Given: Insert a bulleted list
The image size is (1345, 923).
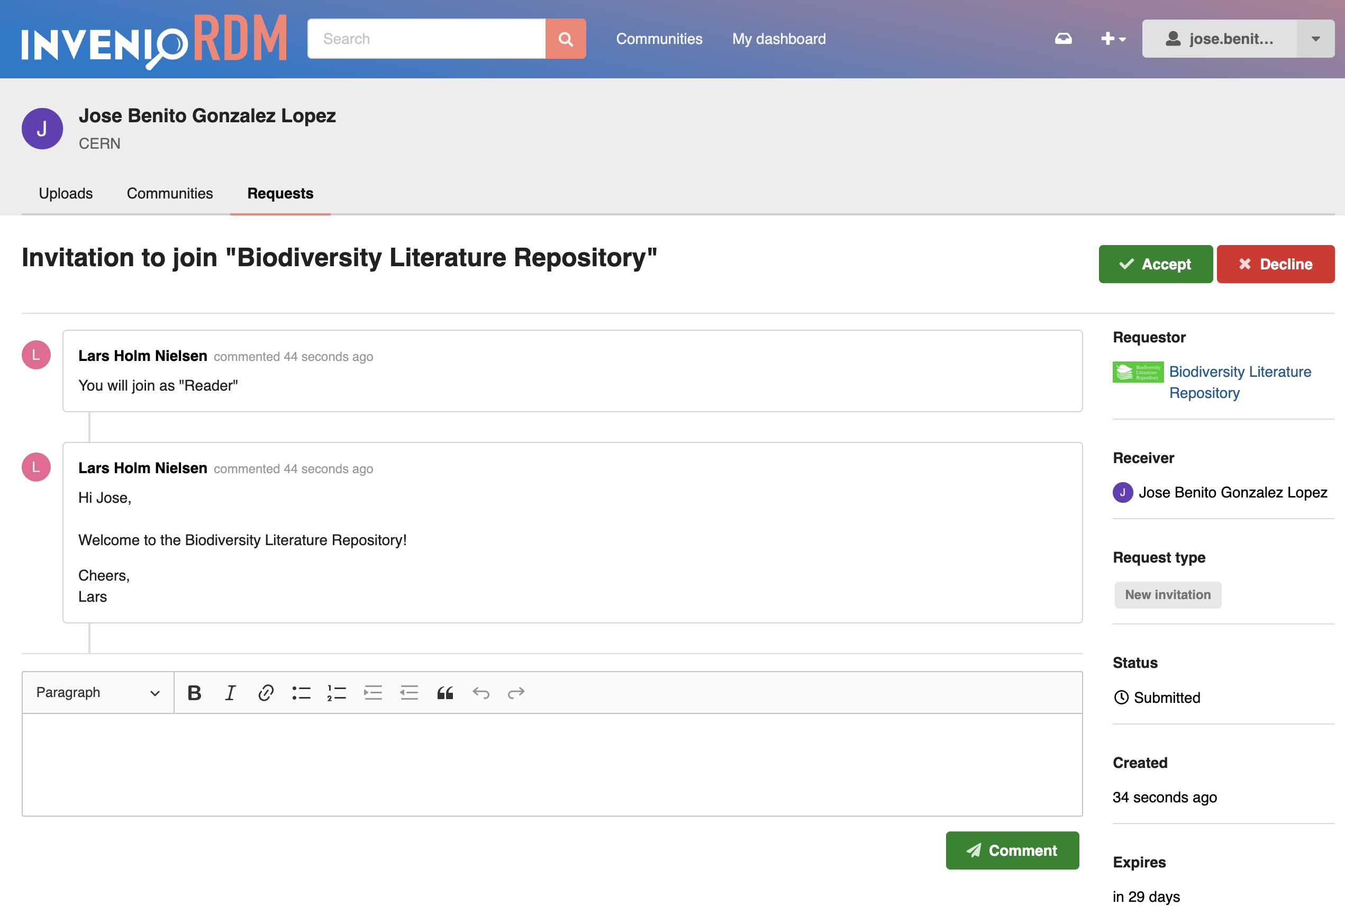Looking at the screenshot, I should click(302, 693).
